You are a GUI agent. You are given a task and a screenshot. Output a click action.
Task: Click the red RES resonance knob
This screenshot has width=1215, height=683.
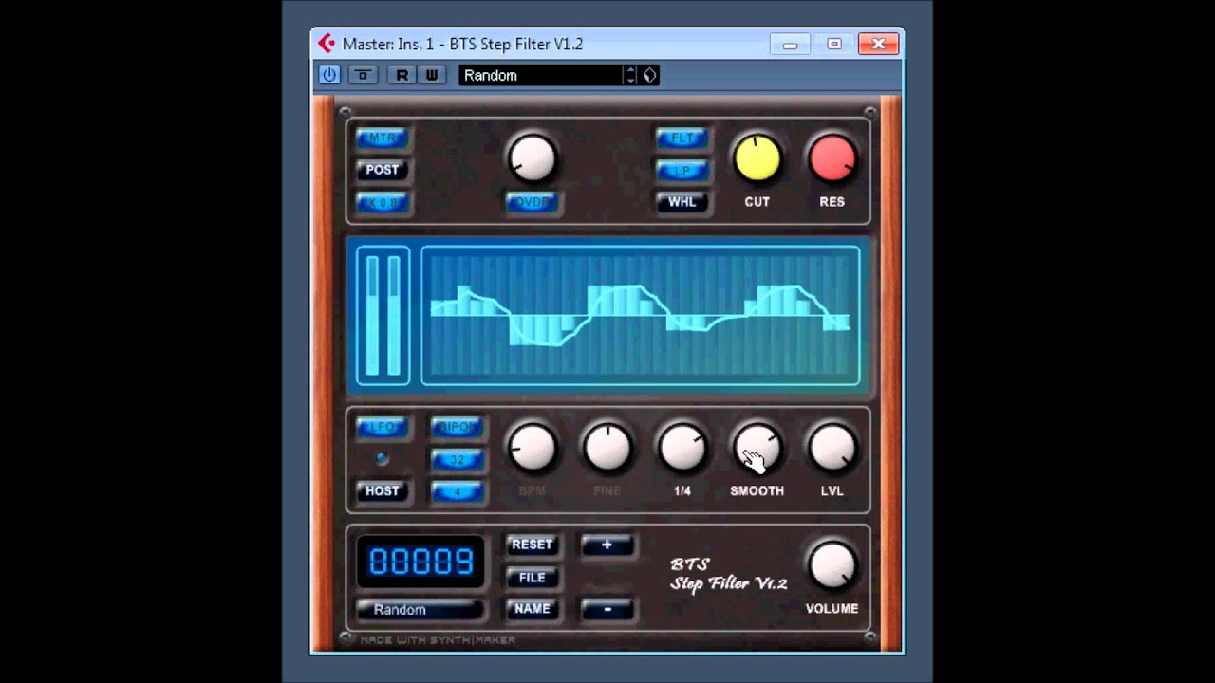[x=832, y=157]
